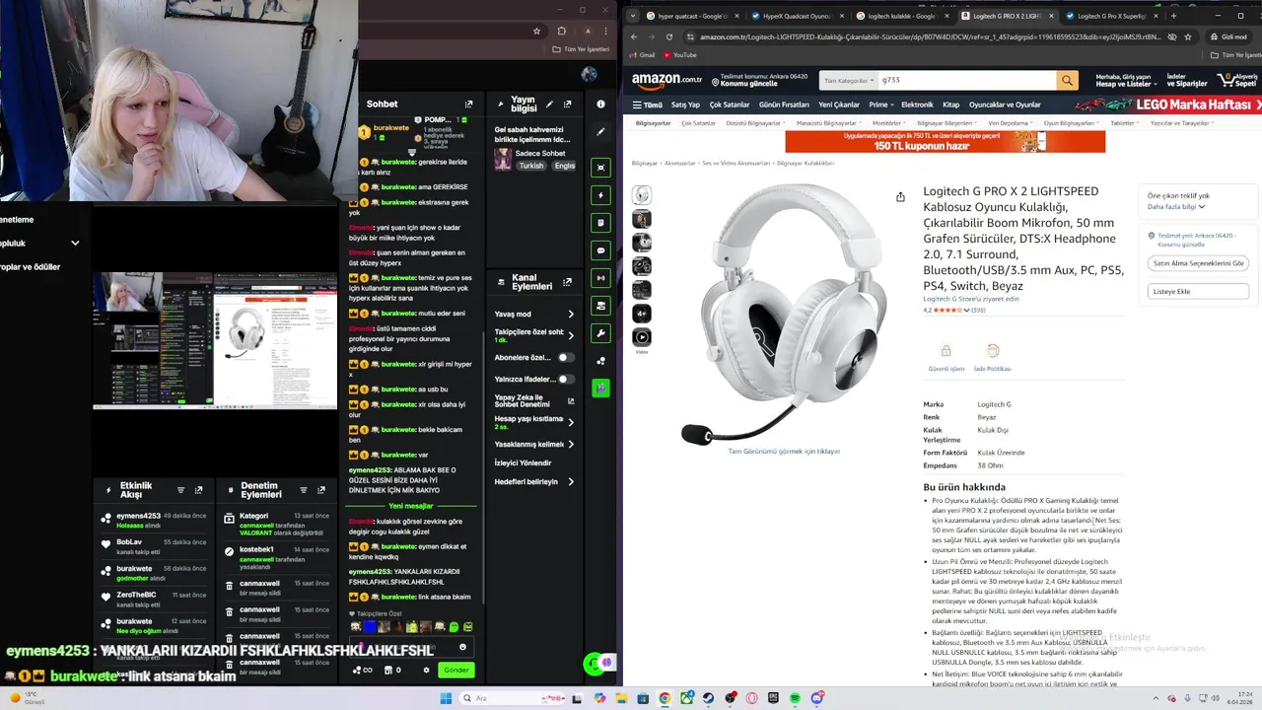Click Satın Alma Seçeneklerini Gör button
This screenshot has width=1262, height=710.
click(x=1198, y=263)
